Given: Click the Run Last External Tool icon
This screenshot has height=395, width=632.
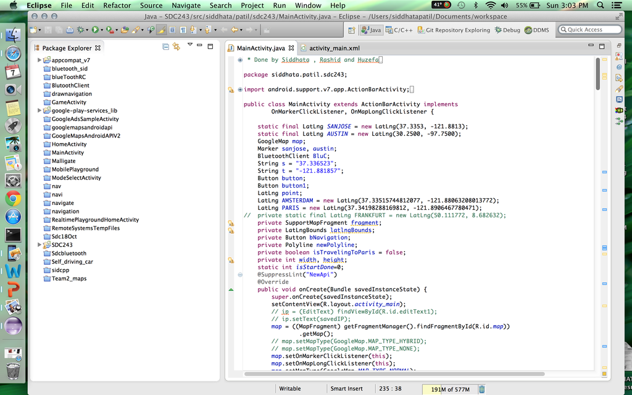Looking at the screenshot, I should [x=110, y=30].
